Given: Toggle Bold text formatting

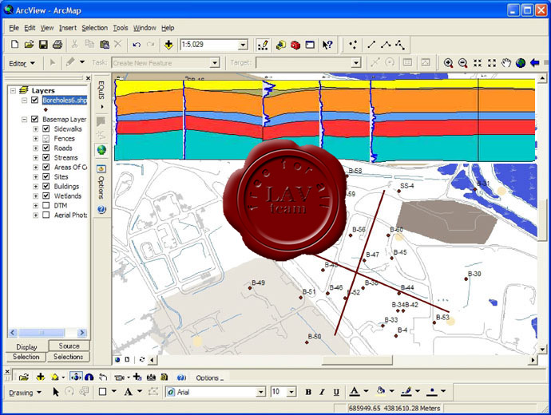Looking at the screenshot, I should click(308, 392).
